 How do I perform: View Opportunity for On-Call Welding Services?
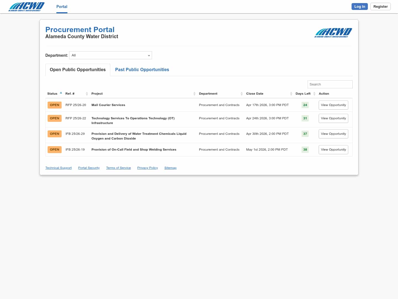pos(333,150)
